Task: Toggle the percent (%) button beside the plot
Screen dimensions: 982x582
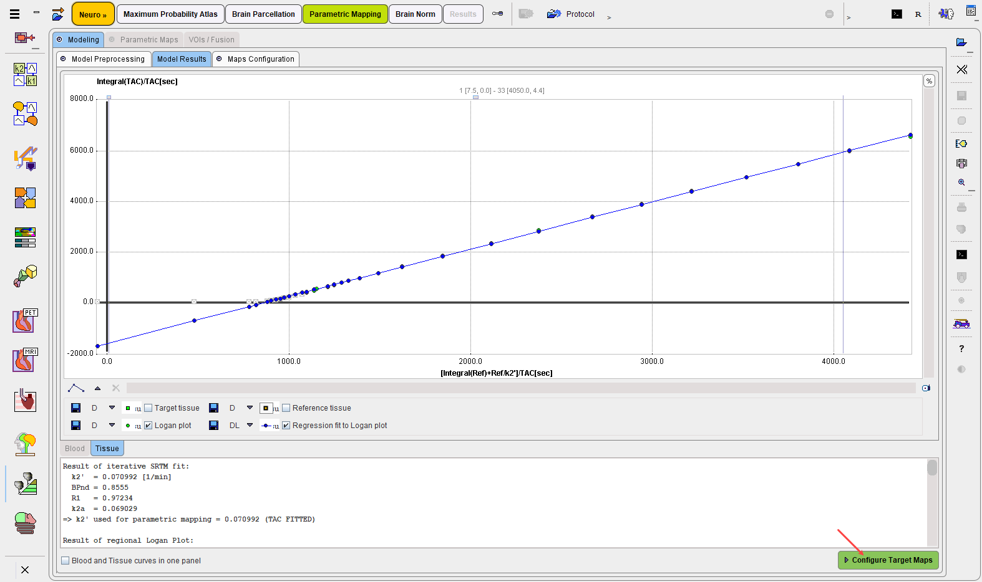Action: click(x=929, y=81)
